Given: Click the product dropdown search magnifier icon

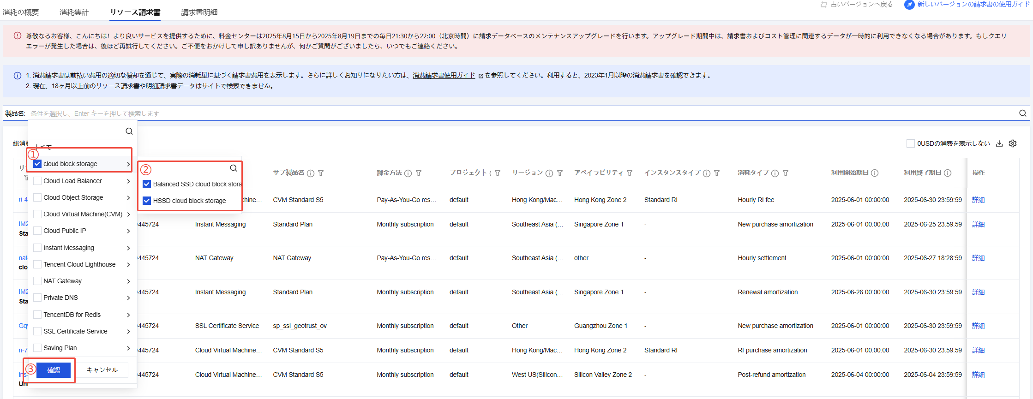Looking at the screenshot, I should [x=129, y=131].
